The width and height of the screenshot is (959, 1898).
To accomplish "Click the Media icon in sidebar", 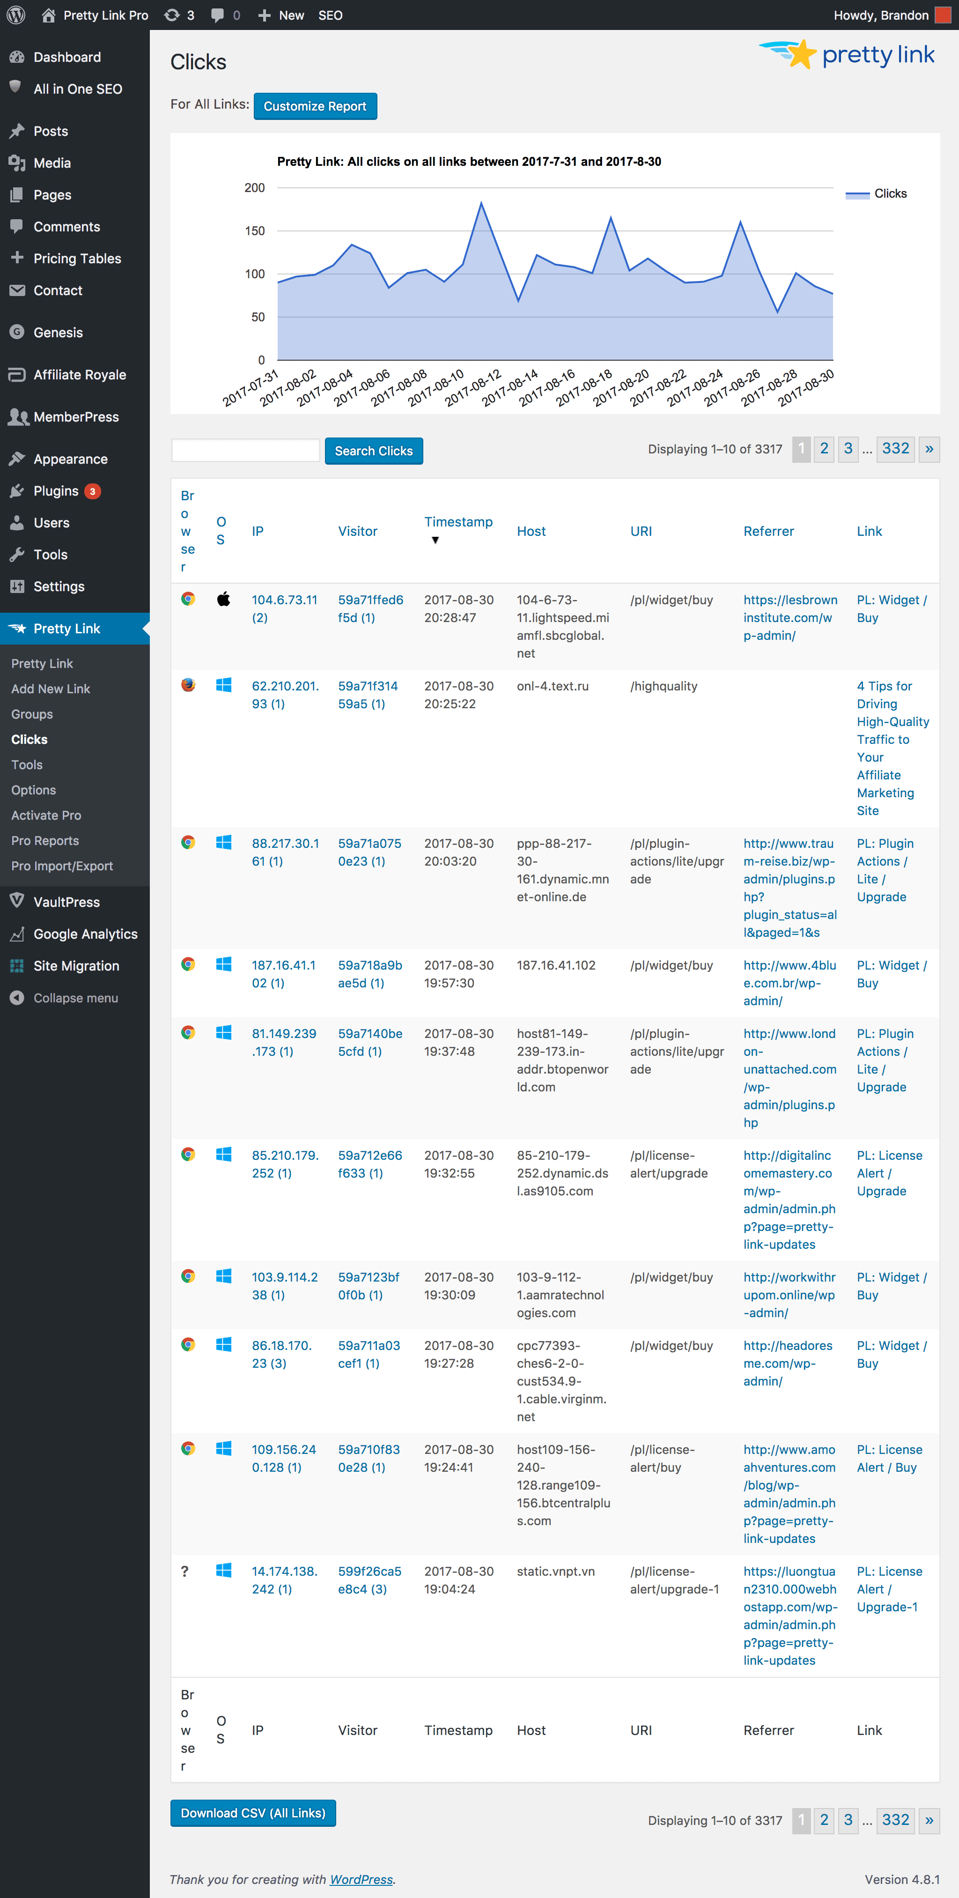I will tap(16, 163).
